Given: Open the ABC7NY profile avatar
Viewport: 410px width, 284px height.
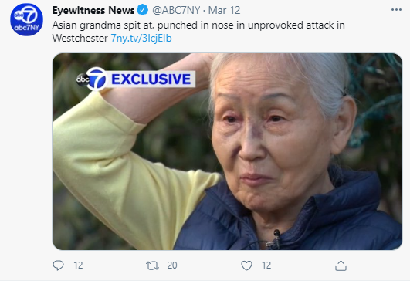Looking at the screenshot, I should point(26,19).
